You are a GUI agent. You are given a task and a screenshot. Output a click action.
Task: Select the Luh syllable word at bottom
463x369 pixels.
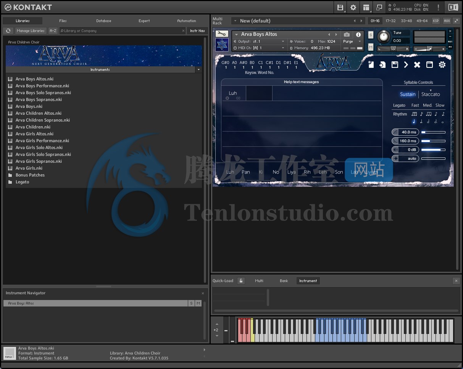pyautogui.click(x=230, y=172)
